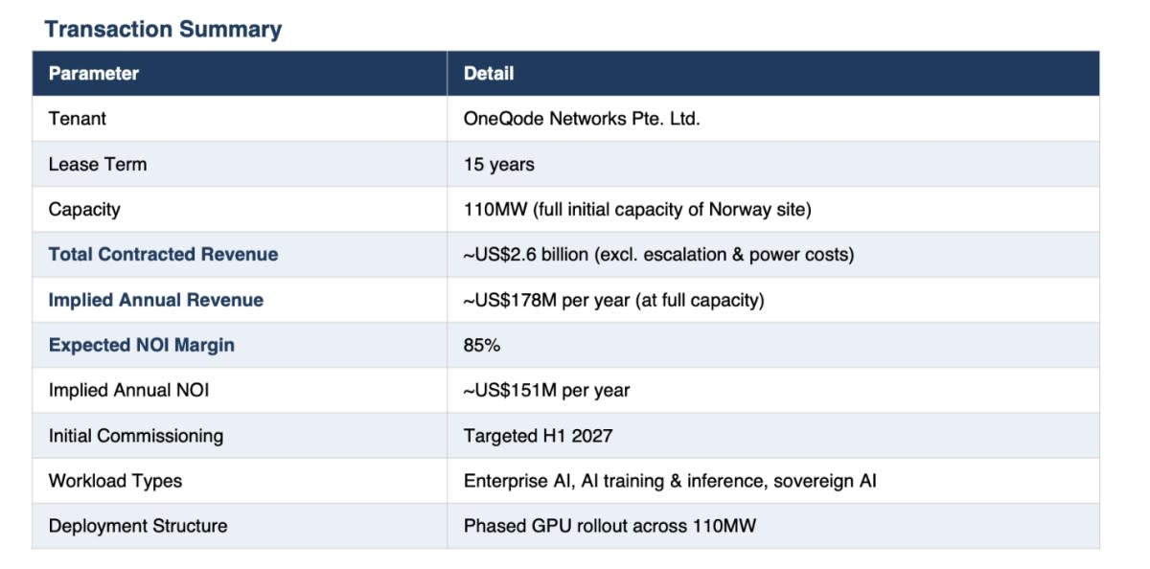Image resolution: width=1150 pixels, height=569 pixels.
Task: Click the Capacity row label
Action: [84, 209]
